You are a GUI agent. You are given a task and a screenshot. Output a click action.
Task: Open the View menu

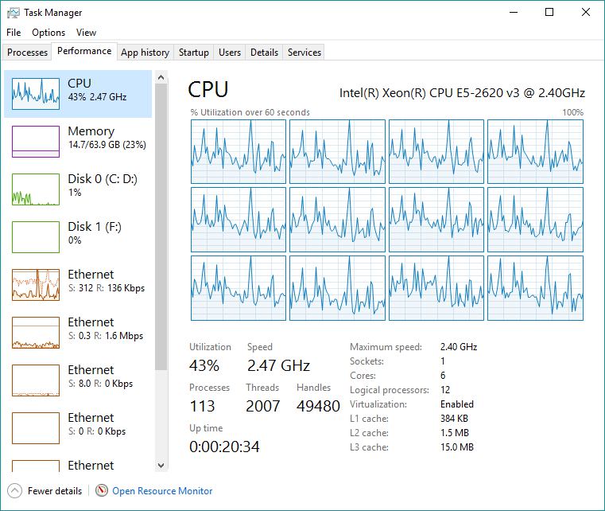click(x=86, y=33)
